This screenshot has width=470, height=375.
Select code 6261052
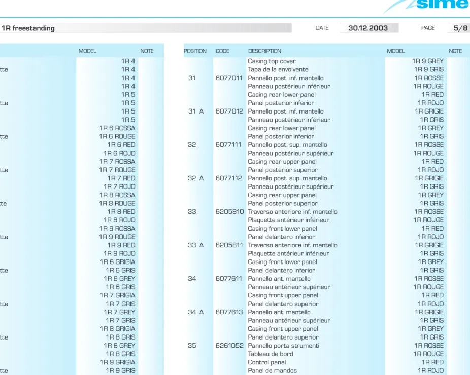[x=229, y=346]
